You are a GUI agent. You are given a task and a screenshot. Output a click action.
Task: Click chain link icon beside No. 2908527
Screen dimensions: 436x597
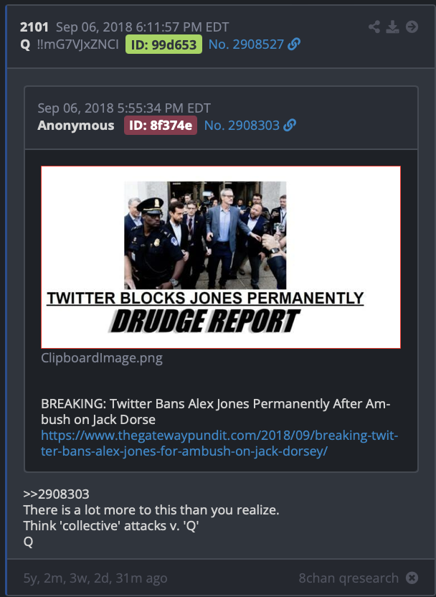[294, 44]
